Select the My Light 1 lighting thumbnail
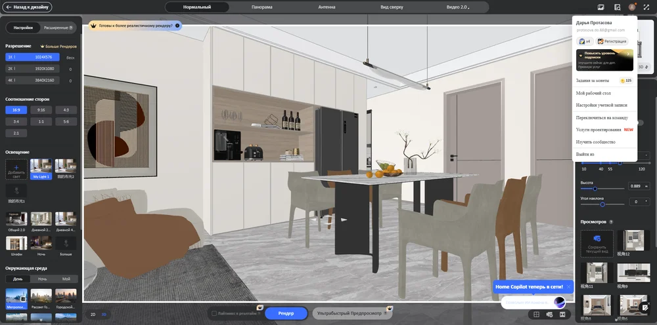This screenshot has width=657, height=325. [41, 169]
